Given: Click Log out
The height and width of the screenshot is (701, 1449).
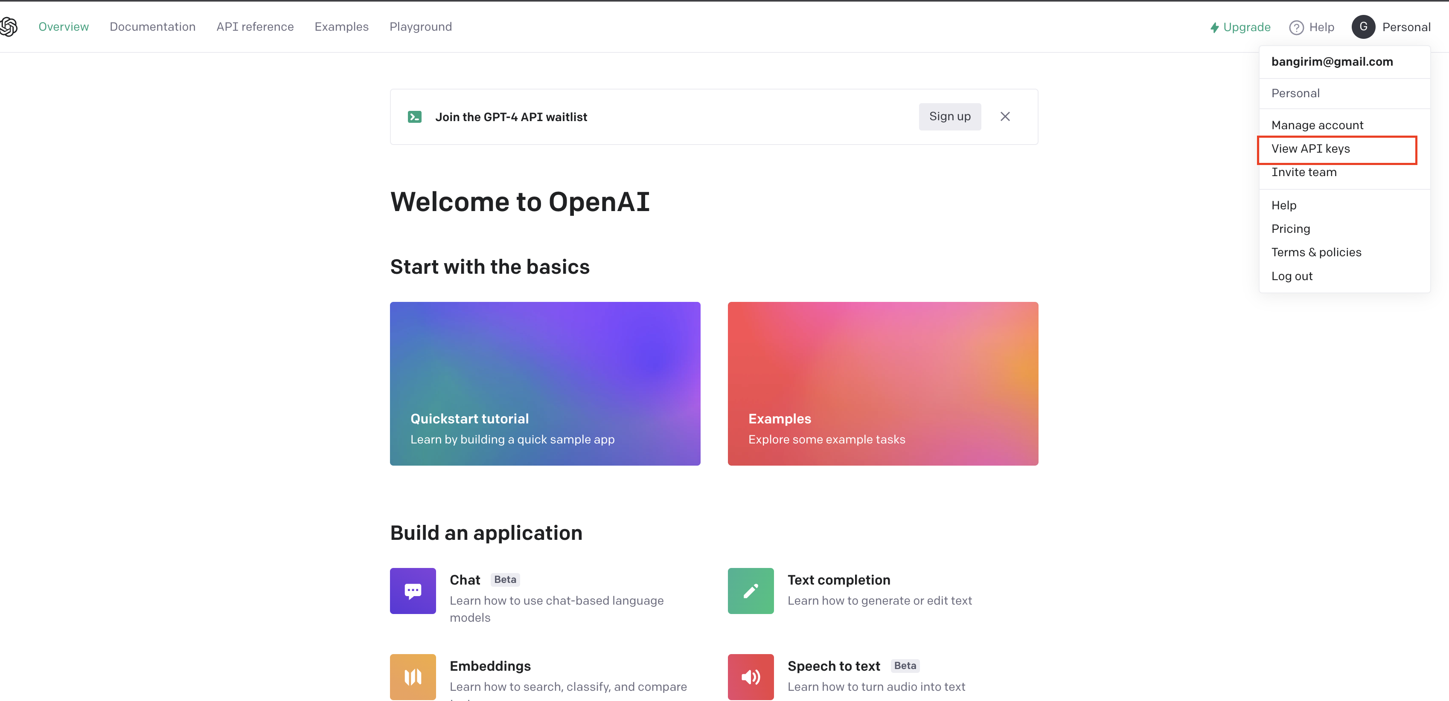Looking at the screenshot, I should (x=1292, y=276).
